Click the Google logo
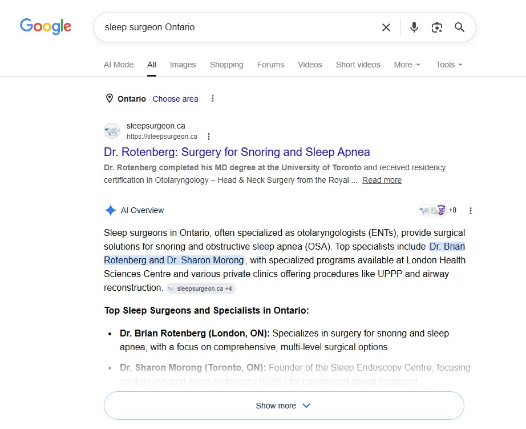The width and height of the screenshot is (526, 429). pyautogui.click(x=46, y=26)
